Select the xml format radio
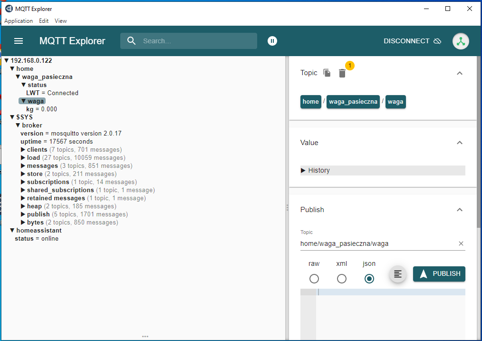The height and width of the screenshot is (341, 482). click(x=341, y=279)
